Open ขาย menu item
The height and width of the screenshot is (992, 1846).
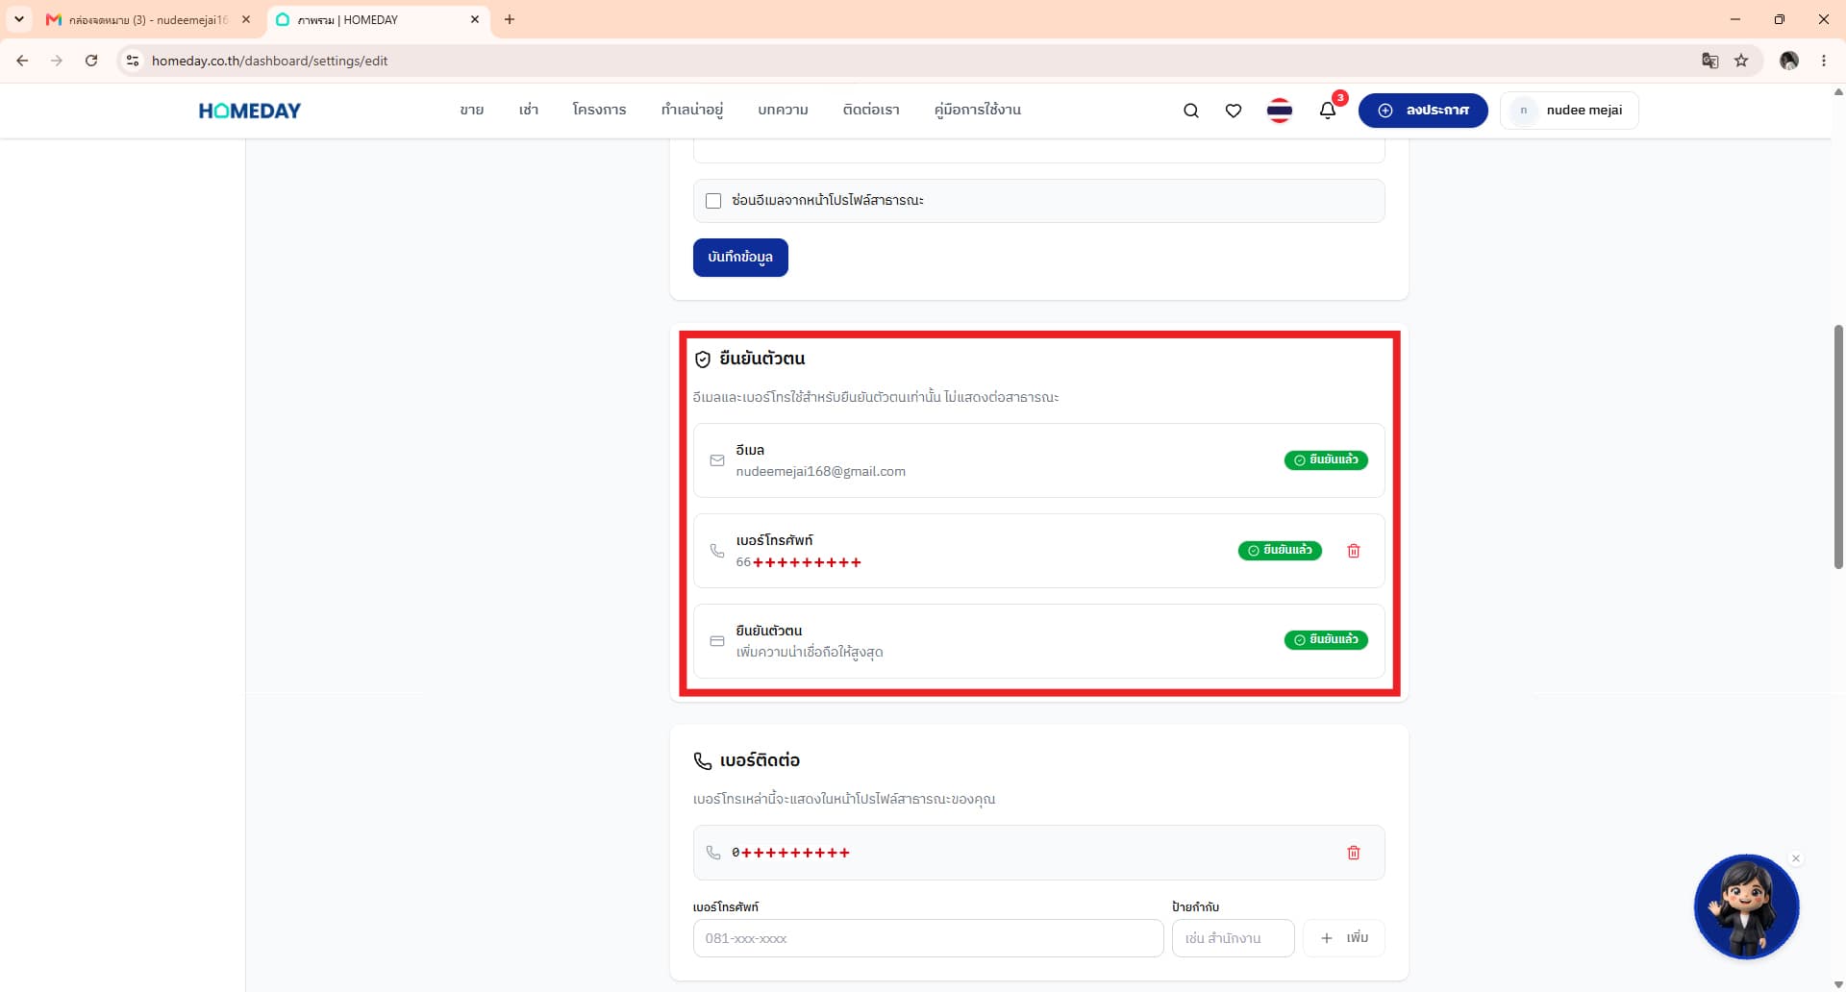[x=472, y=110]
